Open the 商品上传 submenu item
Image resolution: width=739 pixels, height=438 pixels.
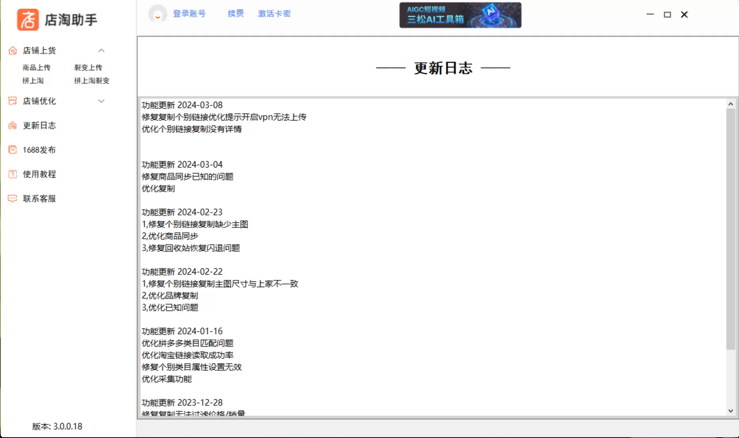click(36, 67)
